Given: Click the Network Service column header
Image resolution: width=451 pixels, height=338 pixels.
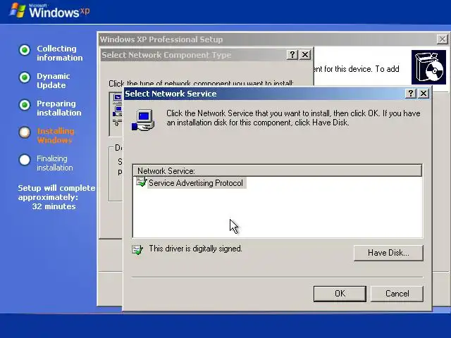Looking at the screenshot, I should tap(277, 170).
